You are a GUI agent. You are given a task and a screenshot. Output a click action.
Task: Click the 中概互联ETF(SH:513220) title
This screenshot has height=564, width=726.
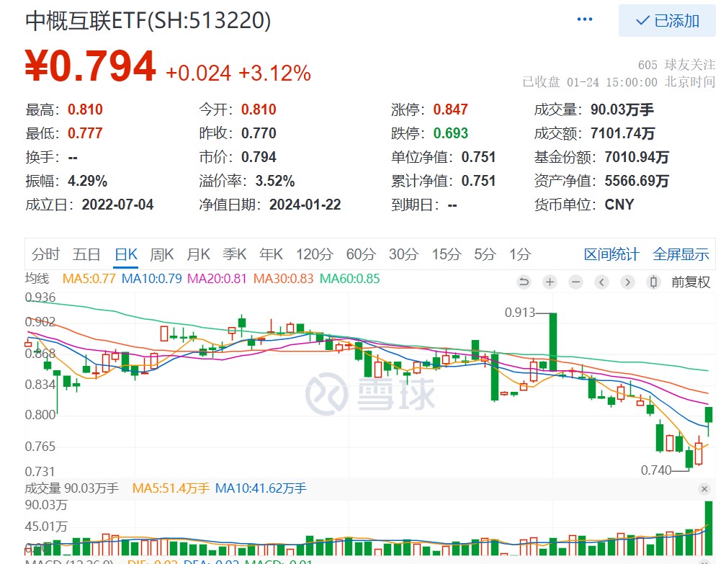point(148,21)
